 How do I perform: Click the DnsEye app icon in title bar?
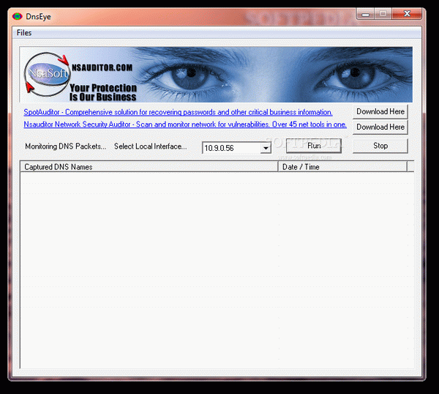pyautogui.click(x=18, y=17)
